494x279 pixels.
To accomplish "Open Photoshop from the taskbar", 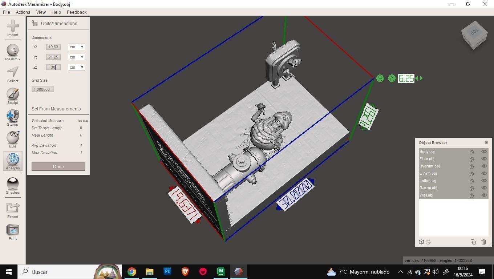I will click(167, 272).
